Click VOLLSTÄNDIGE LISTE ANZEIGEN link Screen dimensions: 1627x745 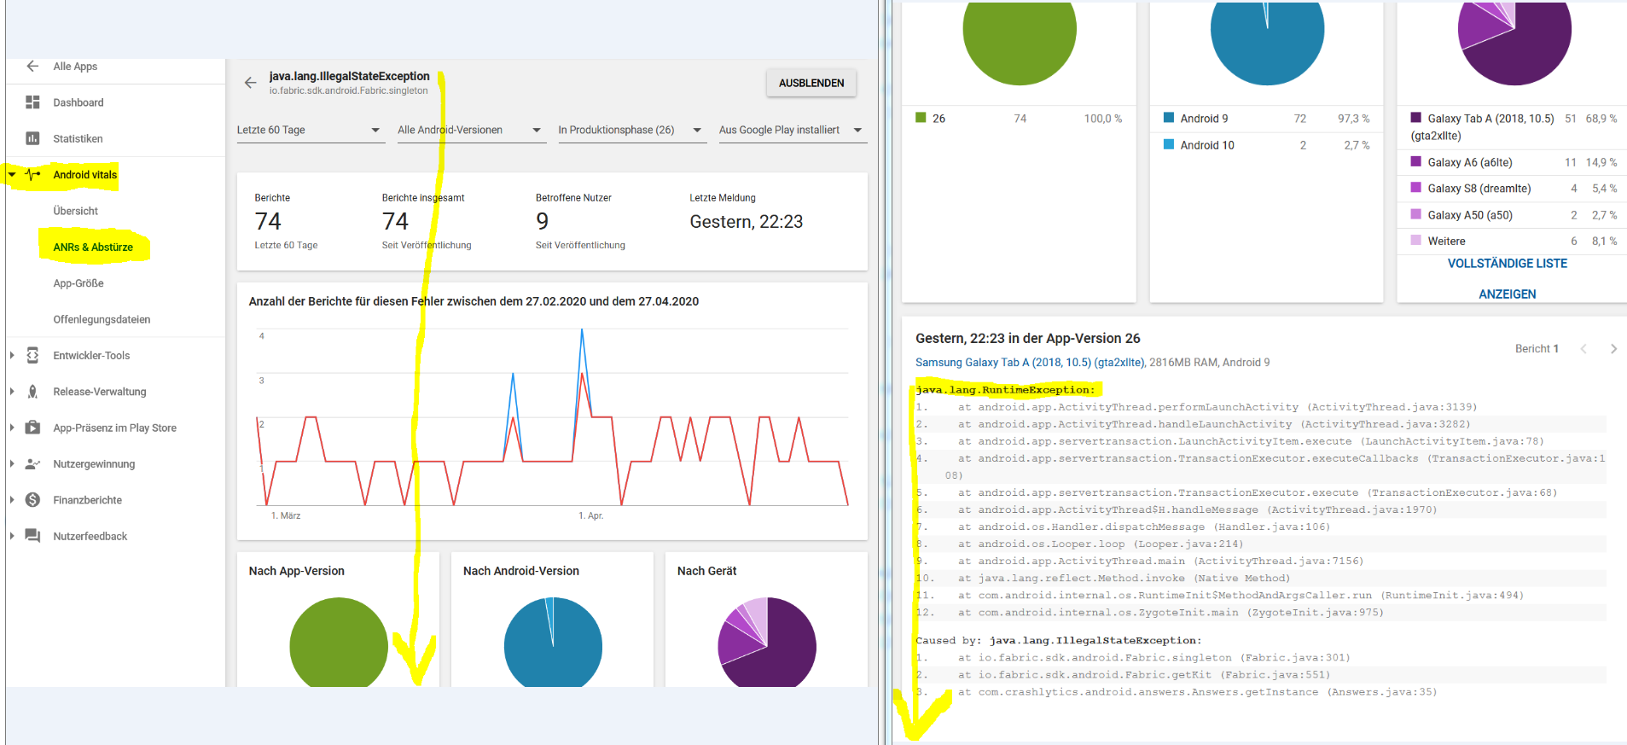click(x=1507, y=278)
